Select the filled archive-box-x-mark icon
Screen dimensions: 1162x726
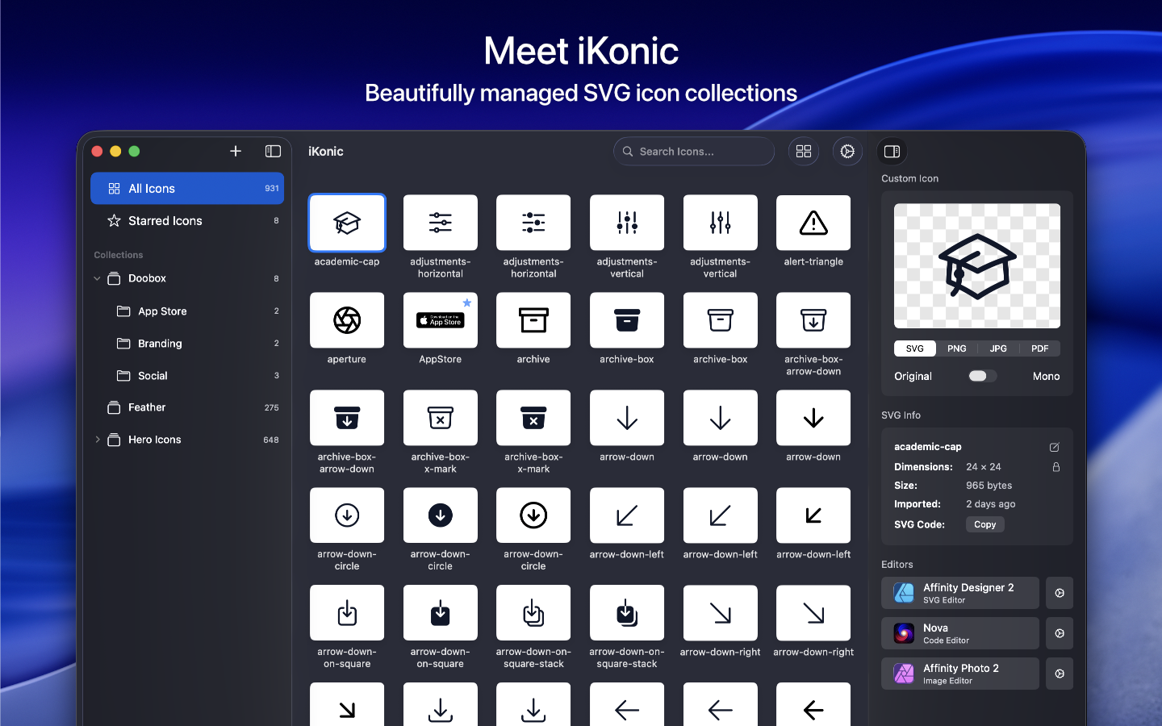(x=533, y=418)
